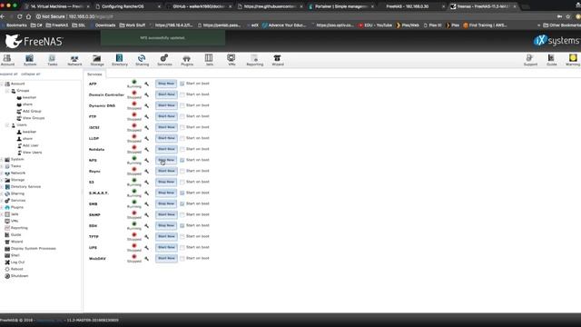Screen dimensions: 581x327
Task: Expand the Directory Service tree node
Action: [2, 187]
